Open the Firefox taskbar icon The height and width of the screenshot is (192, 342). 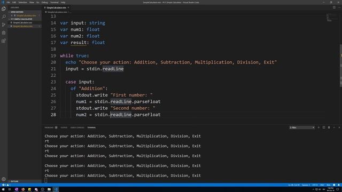point(23,189)
